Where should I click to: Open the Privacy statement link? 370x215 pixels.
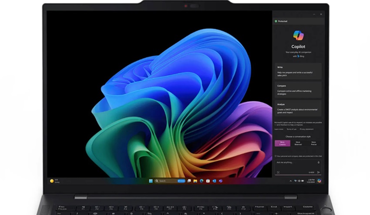306,129
